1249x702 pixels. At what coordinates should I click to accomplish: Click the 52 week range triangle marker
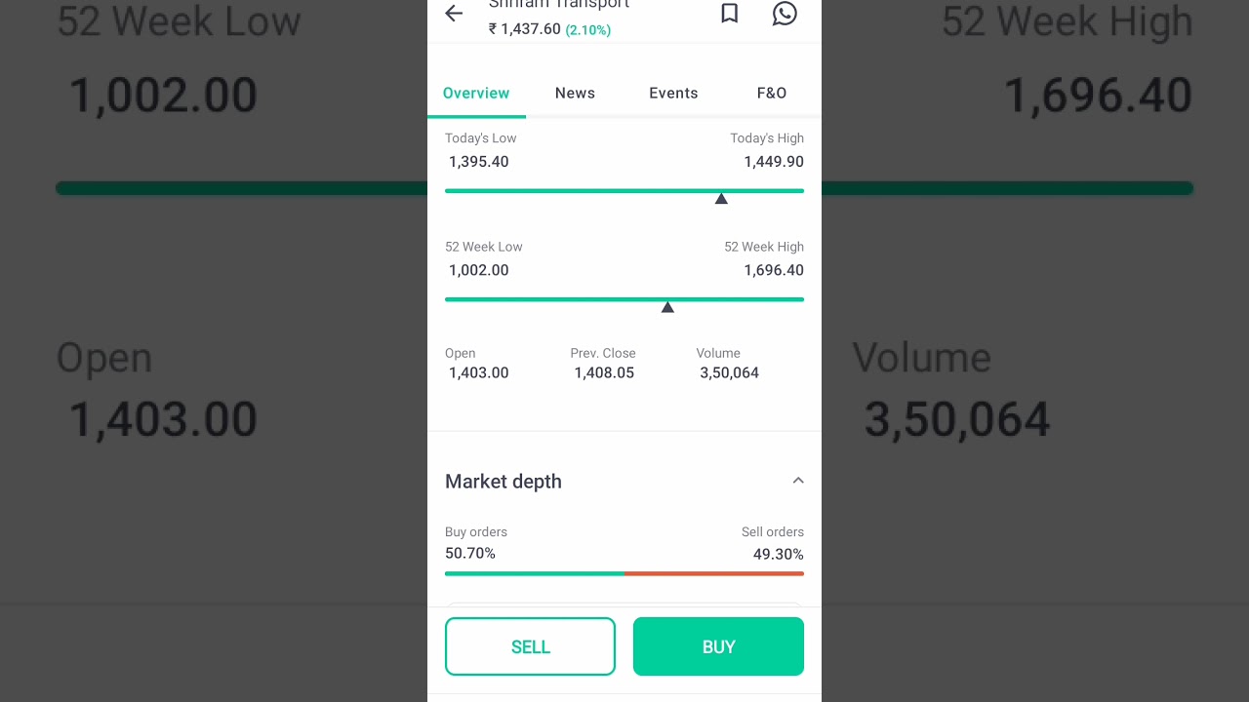[x=667, y=307]
